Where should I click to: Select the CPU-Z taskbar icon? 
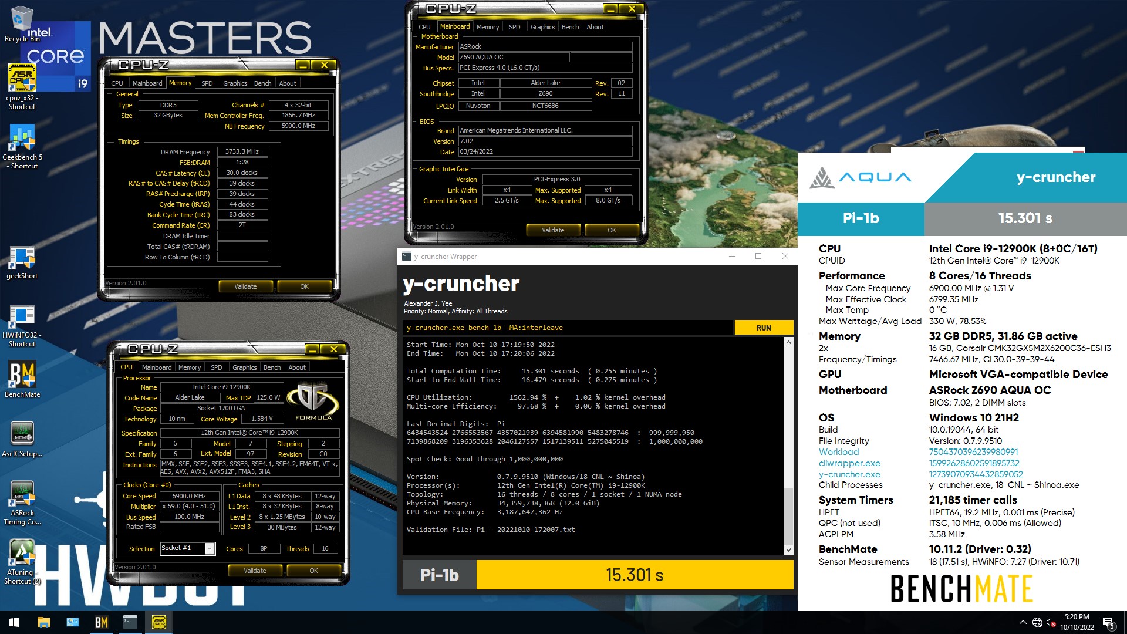pyautogui.click(x=158, y=622)
